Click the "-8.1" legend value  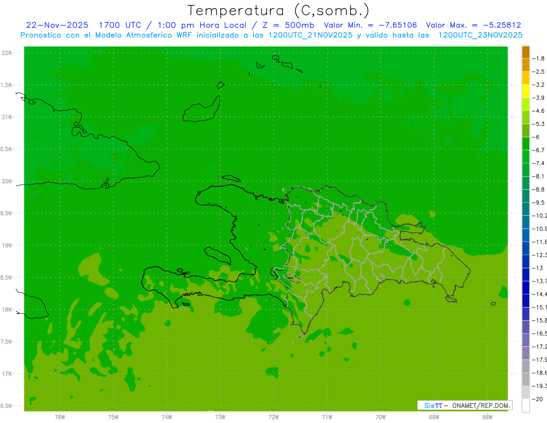538,177
